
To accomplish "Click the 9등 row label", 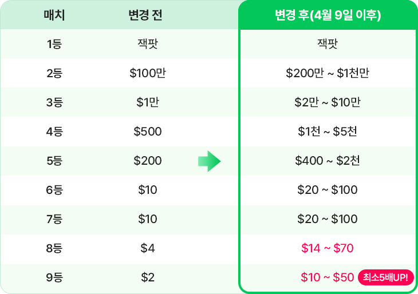I will (54, 277).
